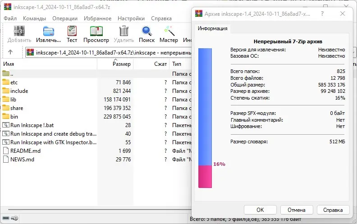The height and width of the screenshot is (224, 357).
Task: Click the 'Всего папок' value 825
Action: click(x=341, y=71)
